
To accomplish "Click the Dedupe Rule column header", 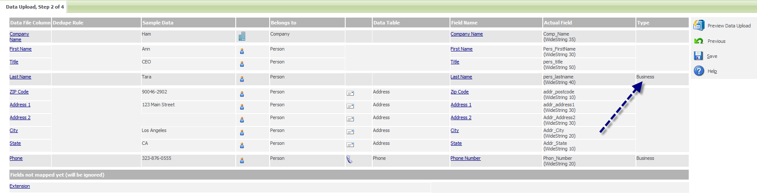I will click(x=68, y=23).
